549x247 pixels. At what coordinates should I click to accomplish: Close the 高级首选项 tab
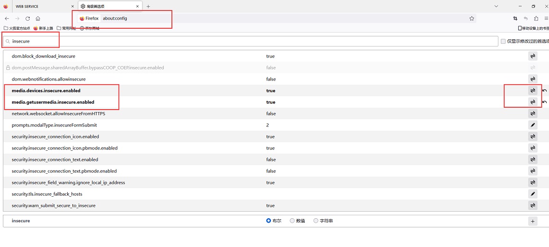(138, 6)
